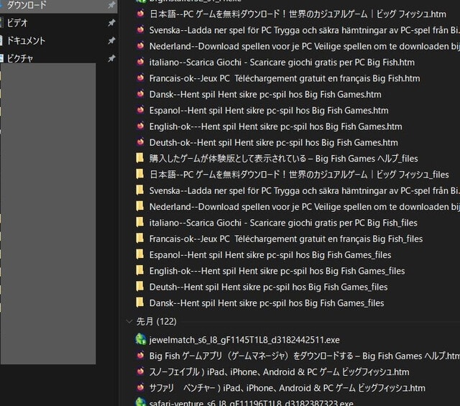The width and height of the screenshot is (460, 406).
Task: Select サファリ ベンチャー iPad、iPhone、Android & PC ゲーム htm
Action: click(x=287, y=388)
